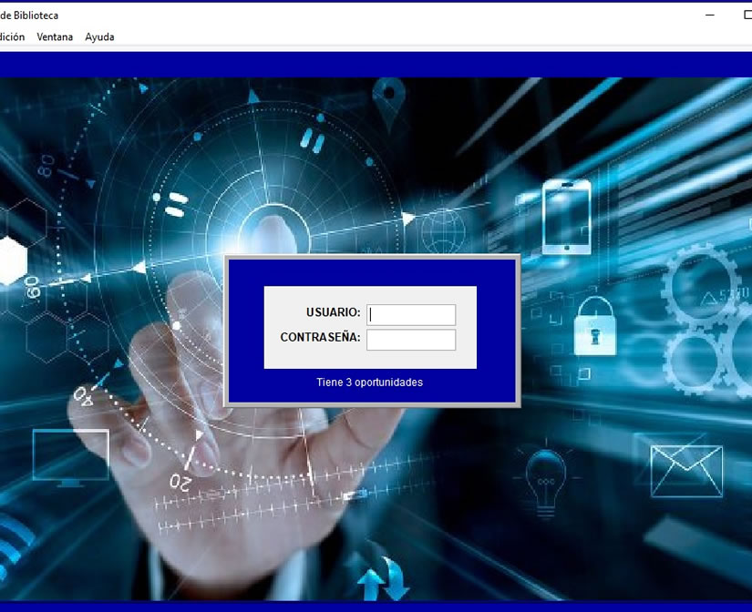This screenshot has height=612, width=752.
Task: Click the CONTRASEÑA label text
Action: [320, 338]
